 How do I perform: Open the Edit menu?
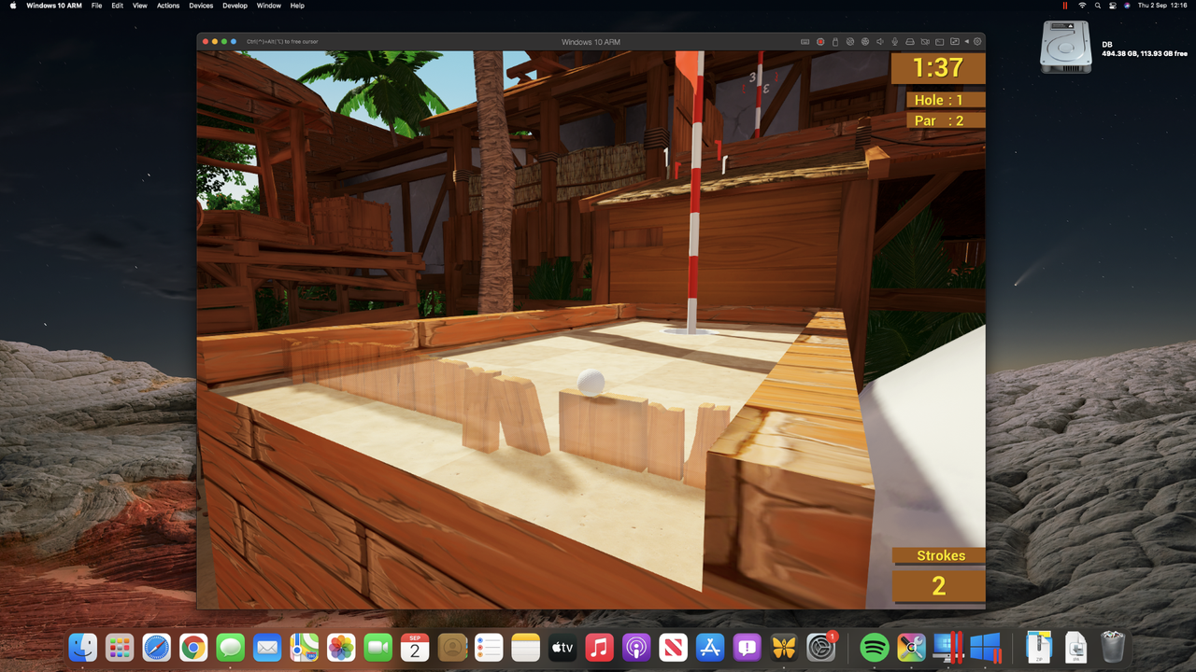[x=117, y=6]
